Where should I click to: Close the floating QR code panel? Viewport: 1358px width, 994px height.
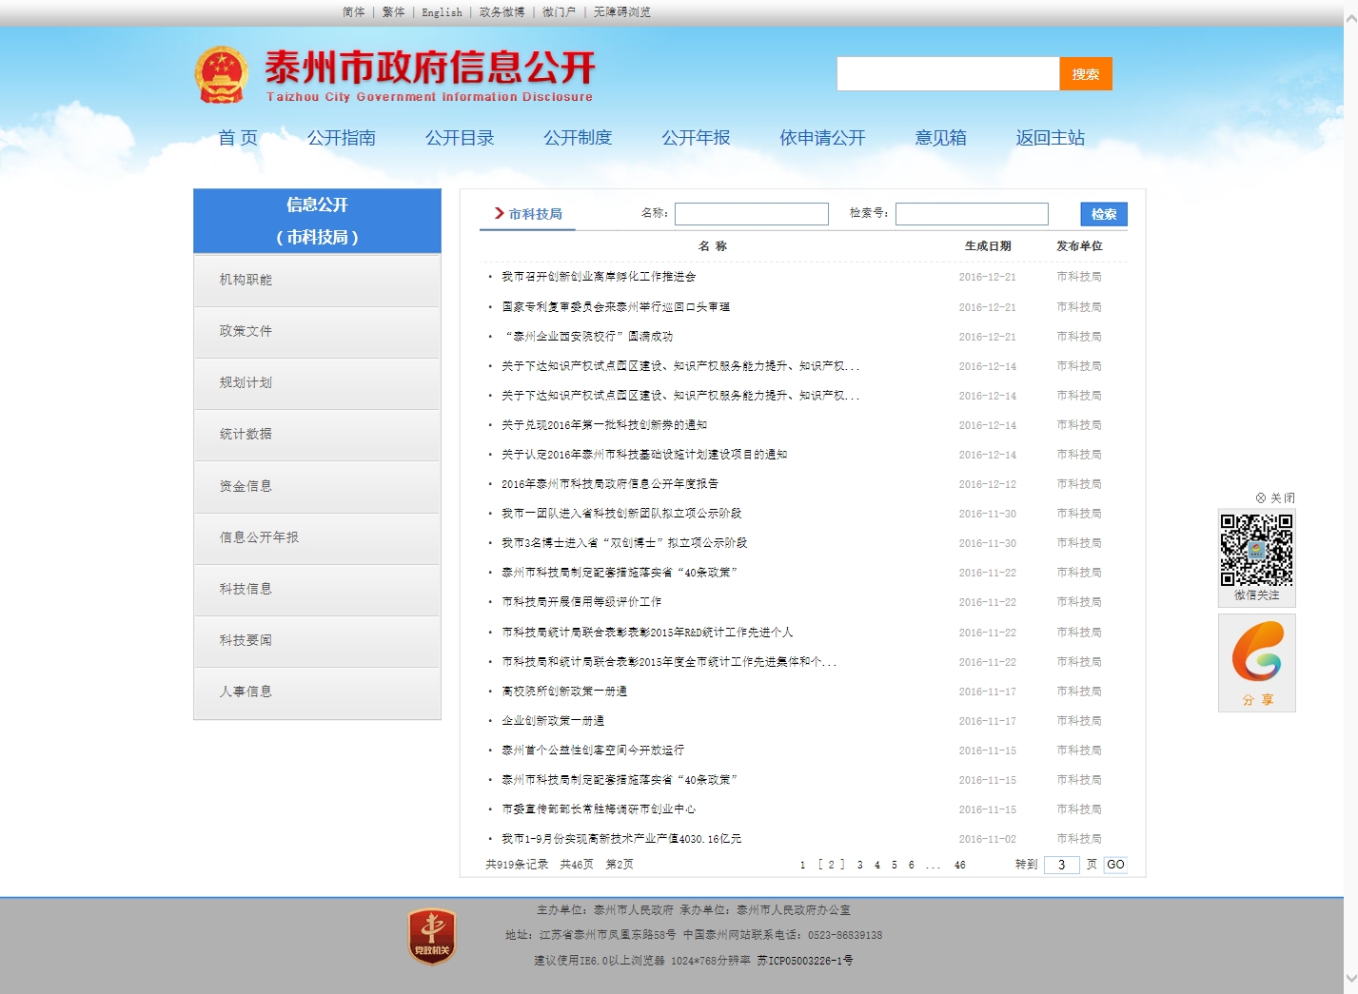click(x=1275, y=497)
